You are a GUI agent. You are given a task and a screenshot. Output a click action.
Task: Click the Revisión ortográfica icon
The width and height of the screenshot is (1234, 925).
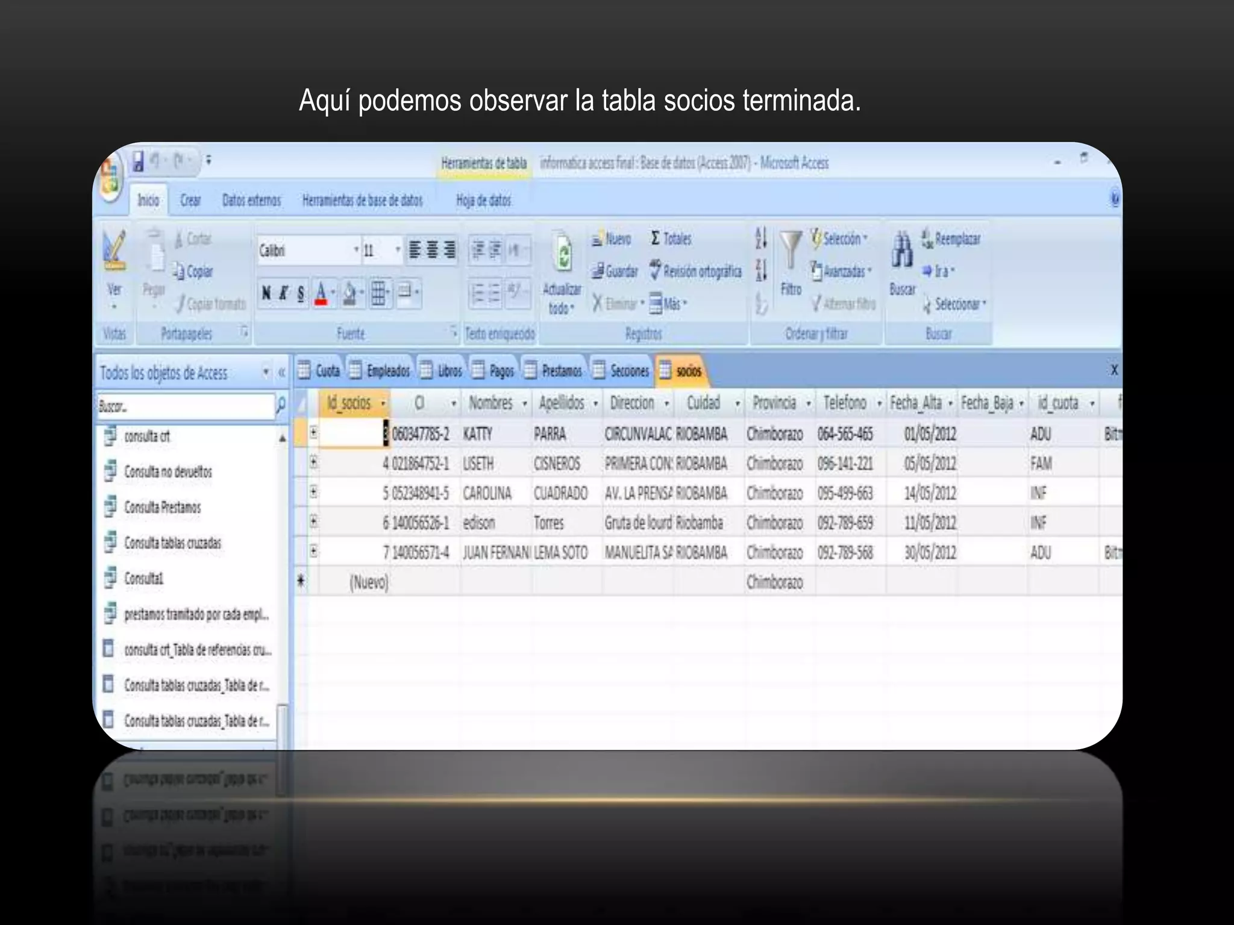point(655,270)
